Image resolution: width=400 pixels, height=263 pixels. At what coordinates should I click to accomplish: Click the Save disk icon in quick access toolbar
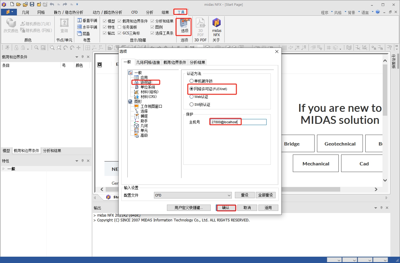(32, 5)
